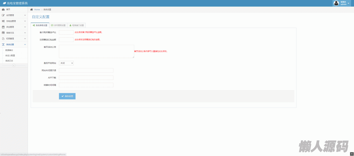Focus the 首次购买赠送卢比 input field
This screenshot has height=156, width=354.
66,32
